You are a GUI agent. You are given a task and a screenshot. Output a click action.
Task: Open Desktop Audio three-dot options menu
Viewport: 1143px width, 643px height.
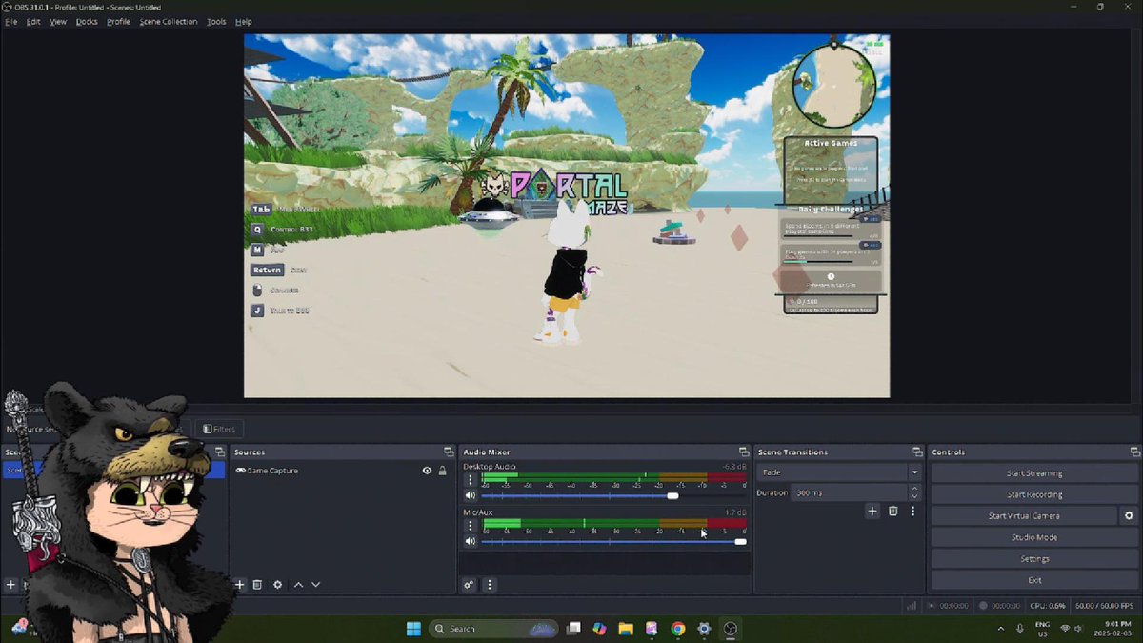pos(470,480)
